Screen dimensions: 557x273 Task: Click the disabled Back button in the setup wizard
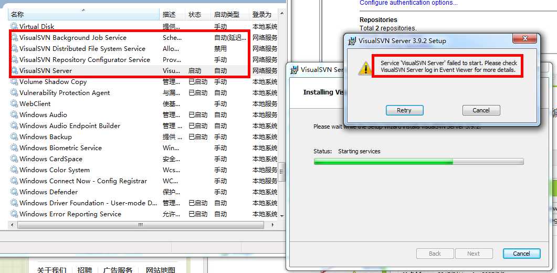click(435, 254)
